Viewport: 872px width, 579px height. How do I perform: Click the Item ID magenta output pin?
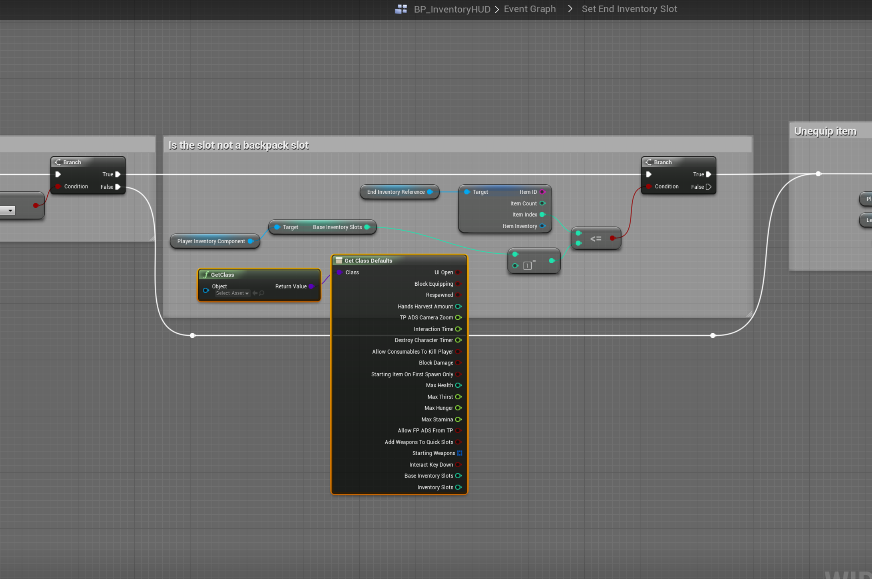click(542, 192)
